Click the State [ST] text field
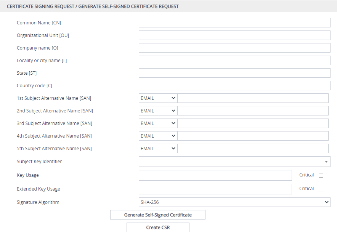This screenshot has height=234, width=337. coord(234,73)
